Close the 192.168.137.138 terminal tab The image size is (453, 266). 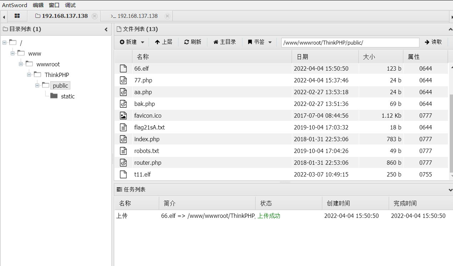pos(167,16)
